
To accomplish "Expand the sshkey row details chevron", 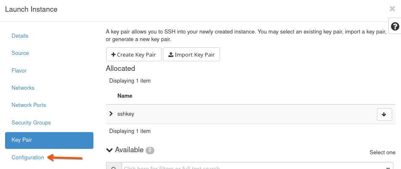I will point(111,114).
